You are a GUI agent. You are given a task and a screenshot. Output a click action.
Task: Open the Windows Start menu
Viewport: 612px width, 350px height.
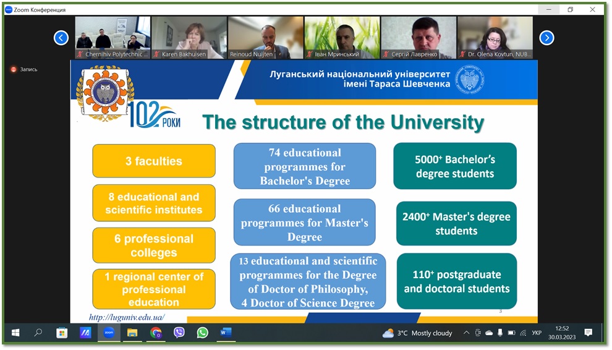click(15, 333)
